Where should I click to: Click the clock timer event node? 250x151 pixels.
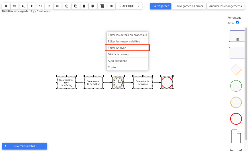[x=118, y=82]
